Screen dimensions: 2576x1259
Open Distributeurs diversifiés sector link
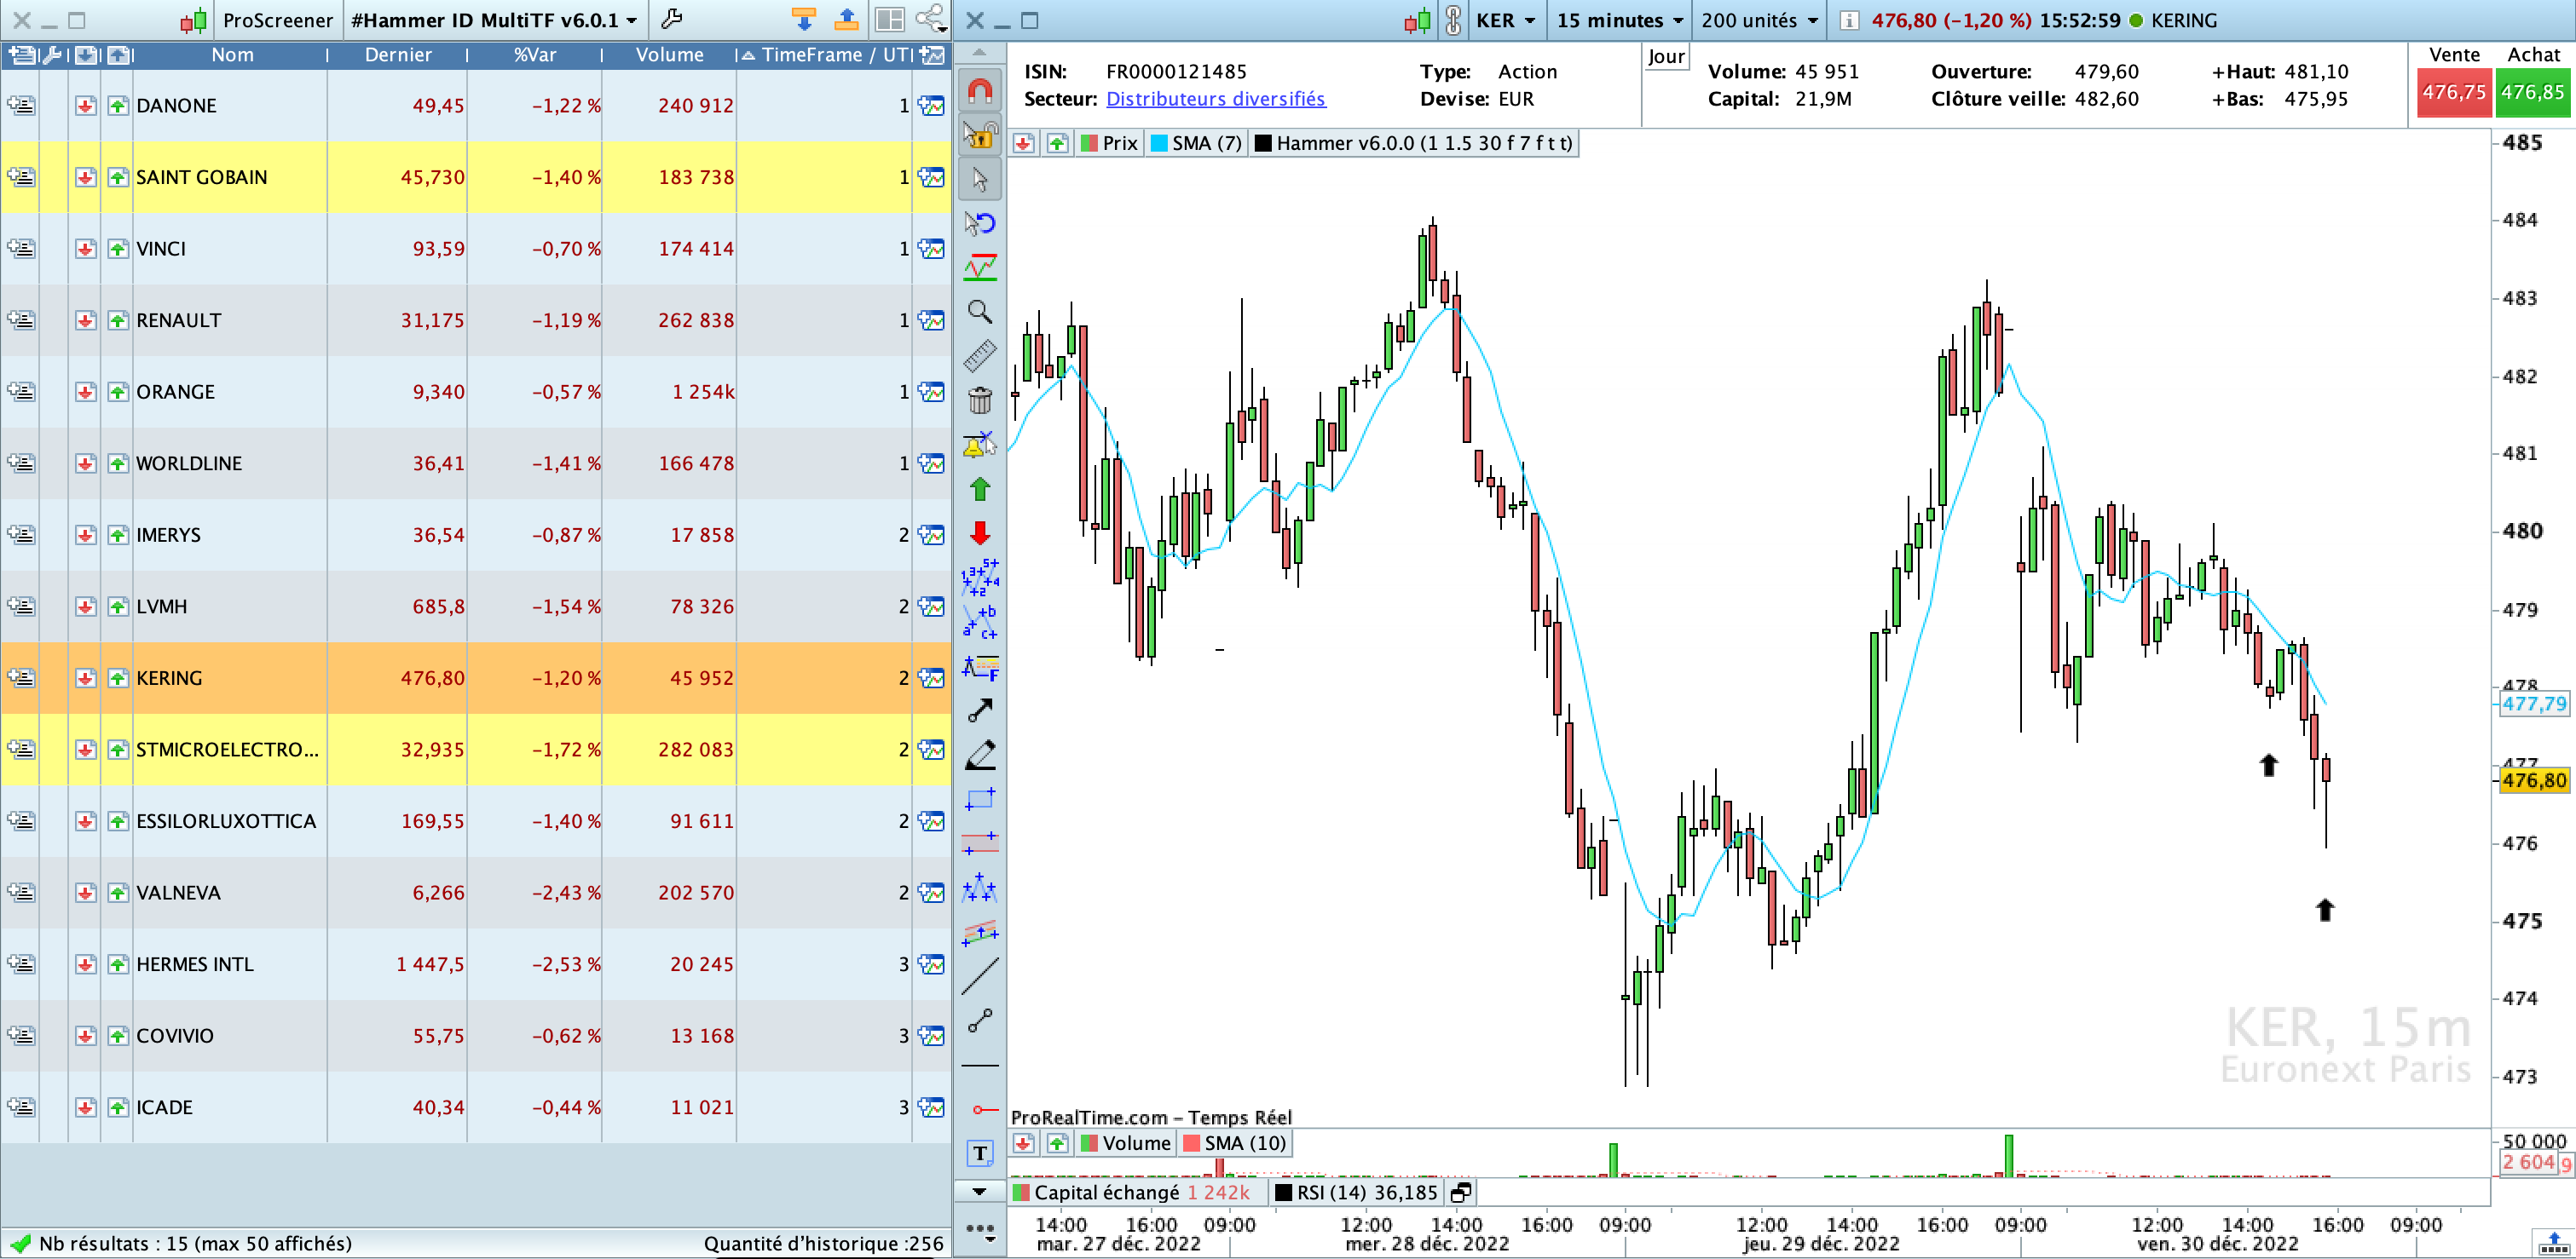(1215, 99)
